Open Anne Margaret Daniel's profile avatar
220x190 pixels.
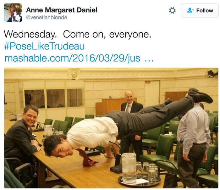[13, 13]
